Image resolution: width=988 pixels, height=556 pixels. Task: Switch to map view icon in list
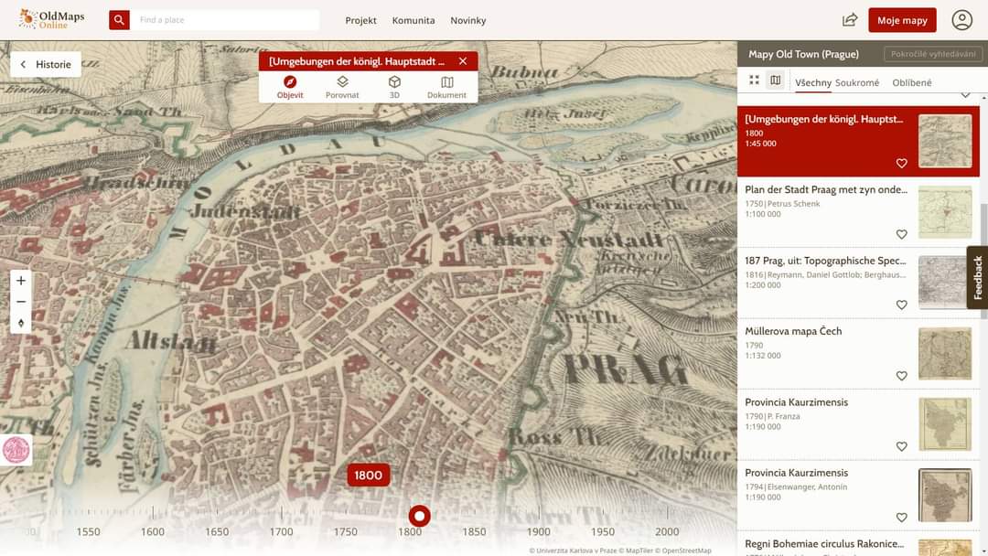point(776,80)
